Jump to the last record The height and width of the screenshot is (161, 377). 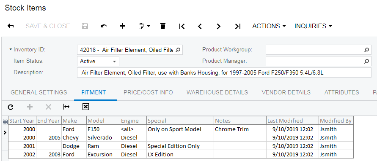237,26
